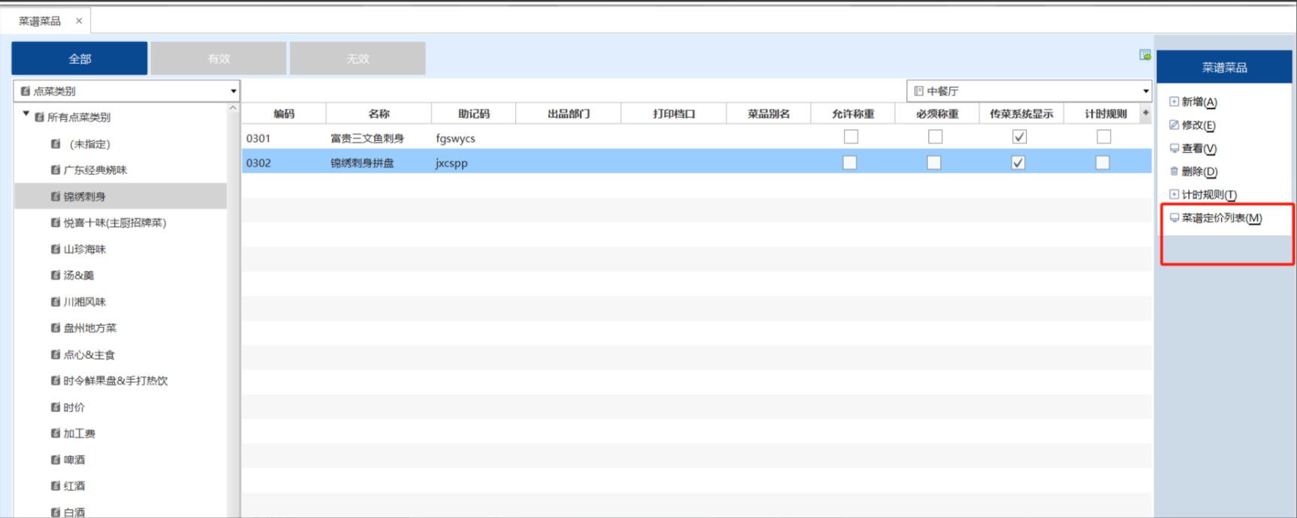The height and width of the screenshot is (518, 1297).
Task: Click the 计时规则(T) icon
Action: (x=1174, y=194)
